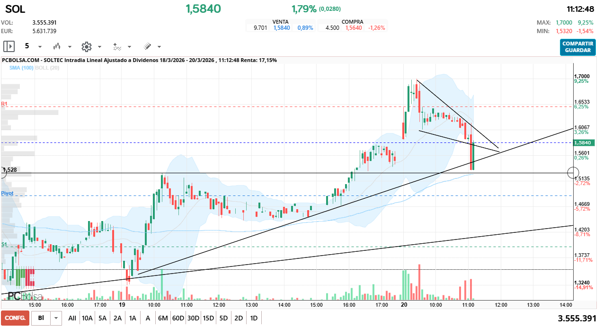Toggle the side panel icon
Image resolution: width=603 pixels, height=328 pixels.
click(9, 46)
